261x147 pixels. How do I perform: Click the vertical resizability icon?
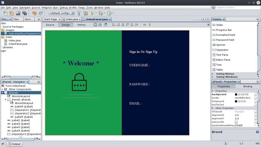pyautogui.click(x=150, y=24)
